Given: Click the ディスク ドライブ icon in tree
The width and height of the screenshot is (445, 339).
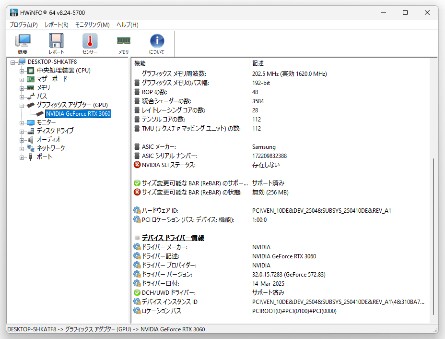Looking at the screenshot, I should tap(31, 131).
